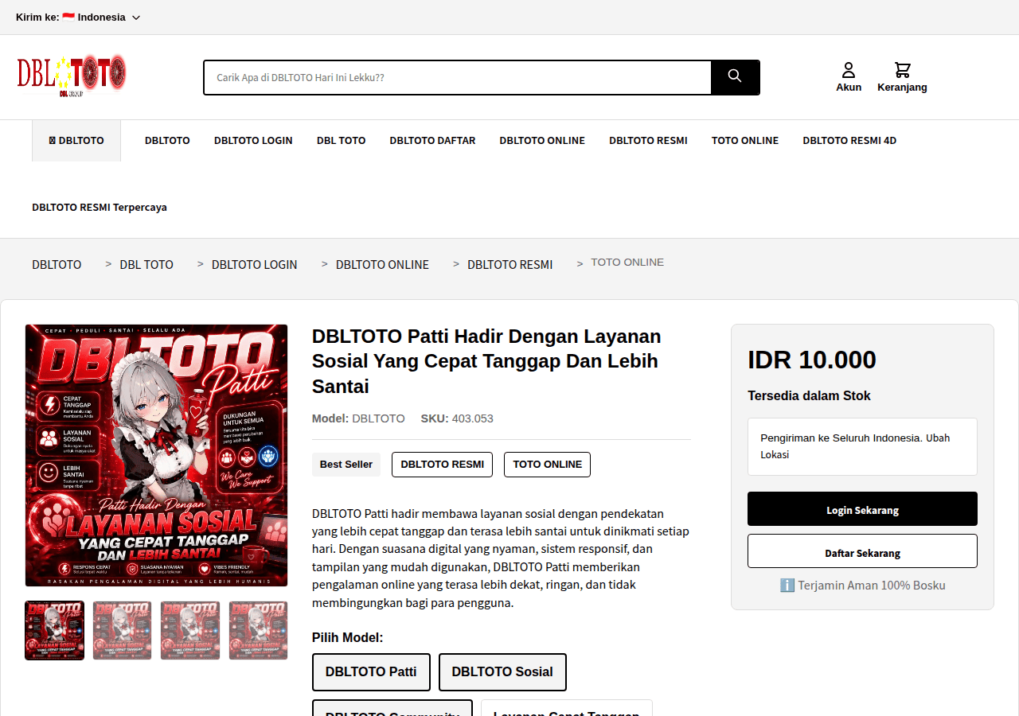Viewport: 1019px width, 716px height.
Task: Open the second plain DBLTOTO menu item
Action: 167,141
